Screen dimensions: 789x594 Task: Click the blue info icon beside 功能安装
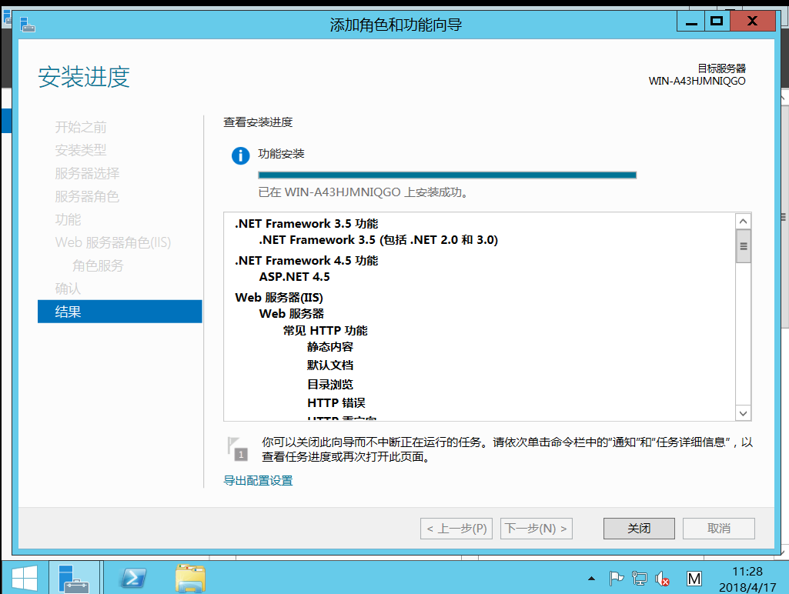[x=240, y=156]
